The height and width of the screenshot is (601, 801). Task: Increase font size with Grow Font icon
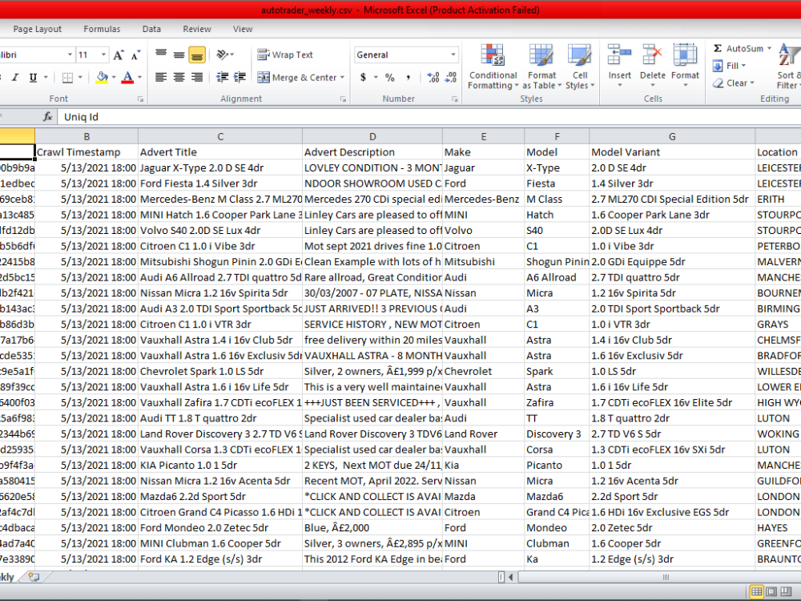click(x=119, y=54)
